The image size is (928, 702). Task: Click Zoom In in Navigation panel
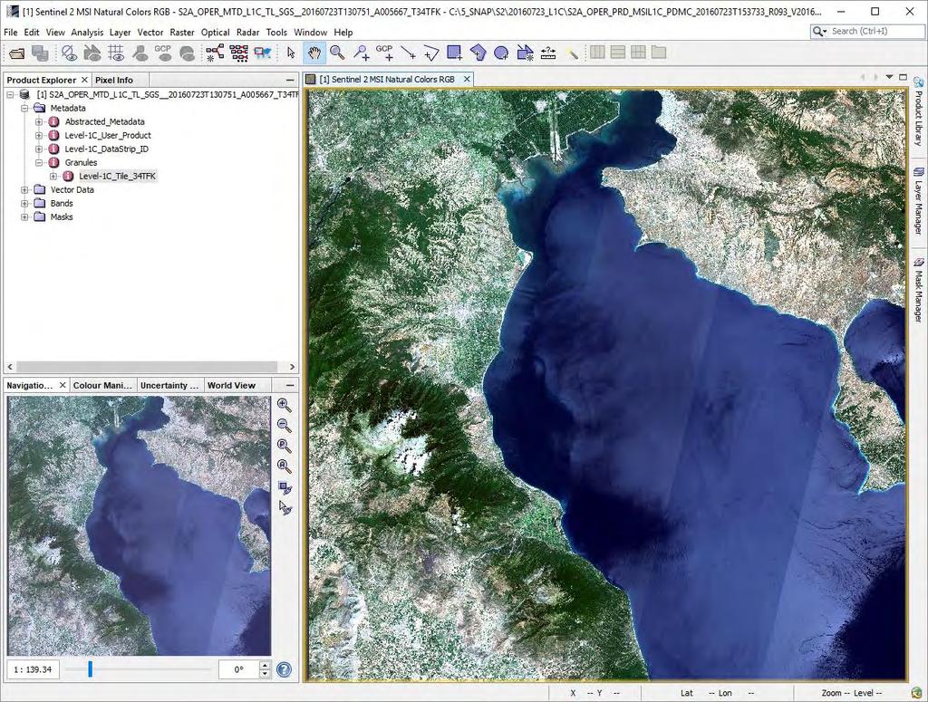click(284, 405)
